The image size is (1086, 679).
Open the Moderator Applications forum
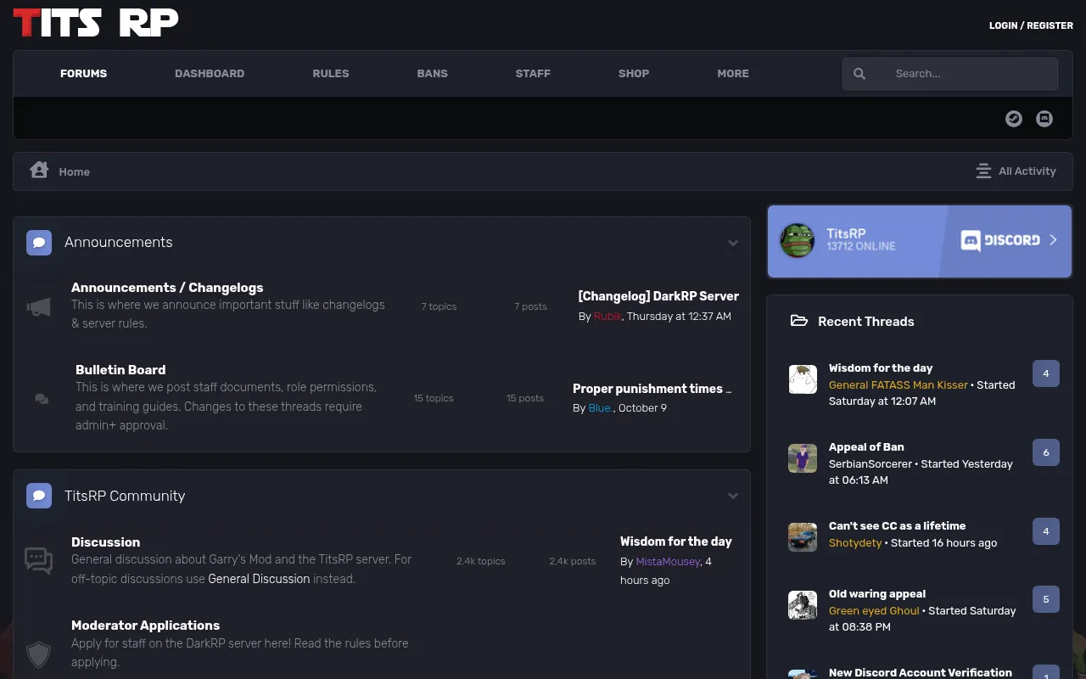[x=145, y=626]
